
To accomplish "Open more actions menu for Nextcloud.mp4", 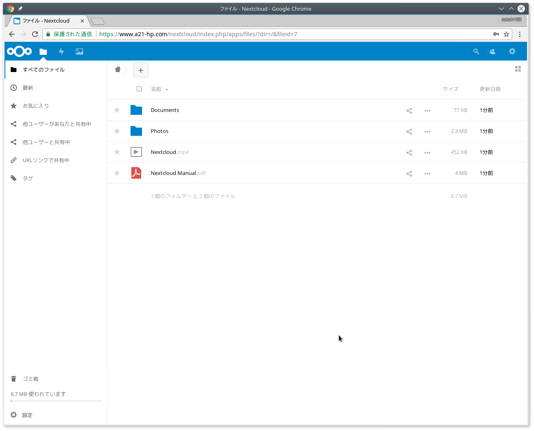I will (x=427, y=152).
